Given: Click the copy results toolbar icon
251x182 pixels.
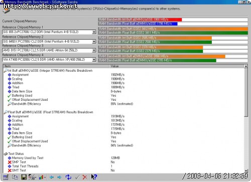Looking at the screenshot, I should [15, 177].
